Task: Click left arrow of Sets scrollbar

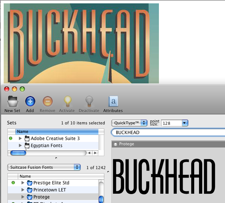Action: tap(89, 153)
